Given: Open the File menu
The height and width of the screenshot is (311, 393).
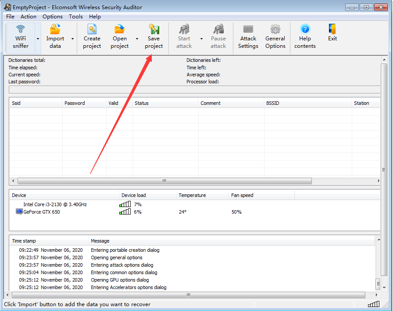Looking at the screenshot, I should [10, 17].
